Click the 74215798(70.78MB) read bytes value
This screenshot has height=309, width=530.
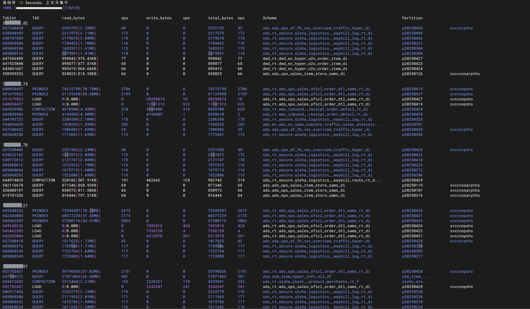pos(81,89)
